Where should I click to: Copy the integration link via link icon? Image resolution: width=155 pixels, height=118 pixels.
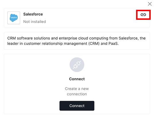[143, 15]
